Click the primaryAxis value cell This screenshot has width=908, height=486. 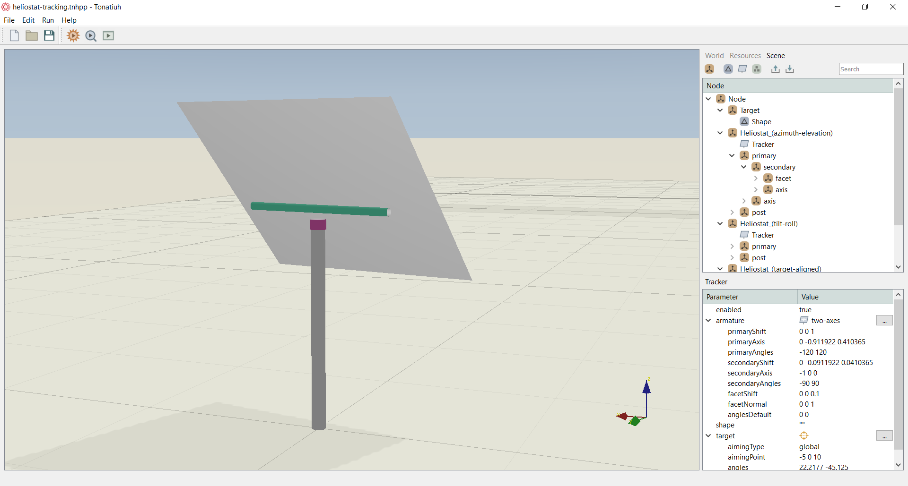click(x=832, y=342)
